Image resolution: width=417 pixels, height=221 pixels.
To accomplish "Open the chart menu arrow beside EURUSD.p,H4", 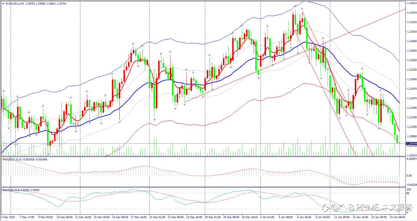I will pos(3,3).
